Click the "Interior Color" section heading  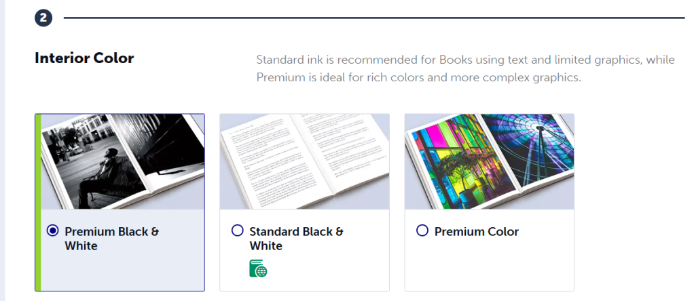point(84,58)
